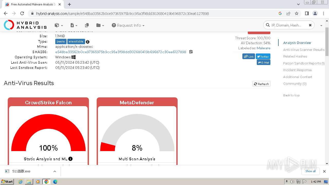
Task: Refresh the Anti-Virus Results
Action: pyautogui.click(x=261, y=84)
